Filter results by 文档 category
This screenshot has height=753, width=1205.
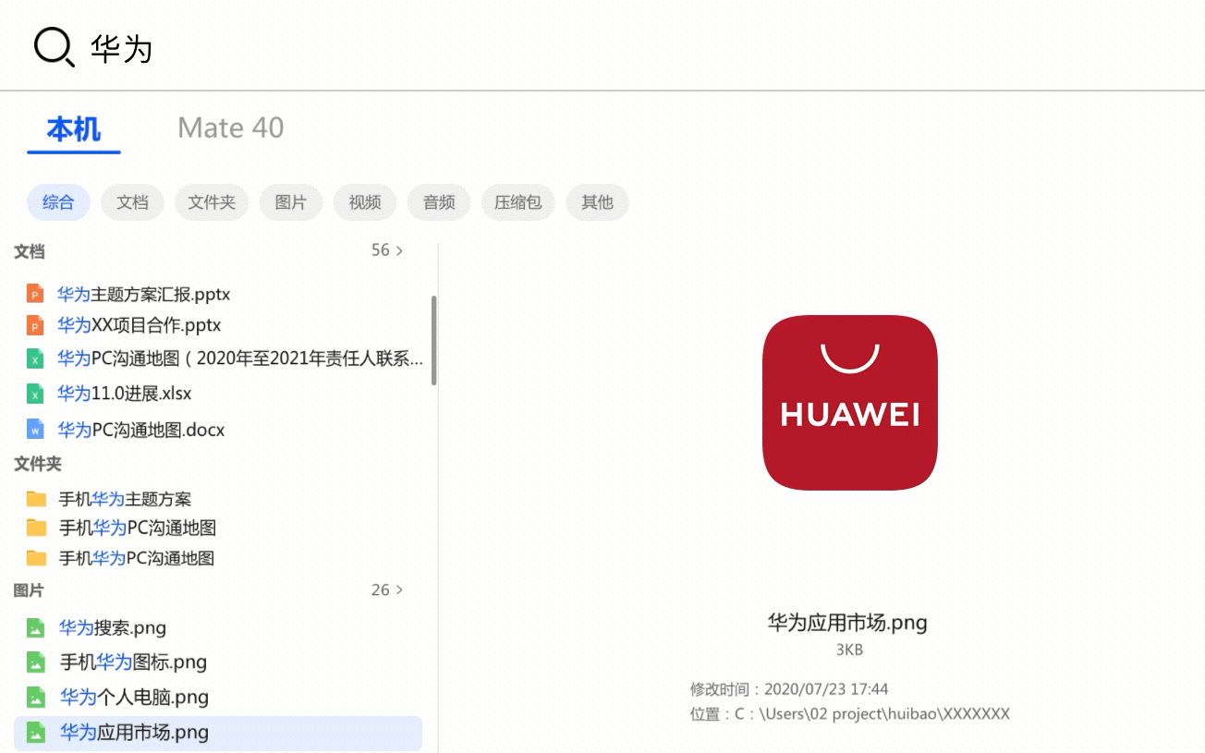(x=132, y=202)
